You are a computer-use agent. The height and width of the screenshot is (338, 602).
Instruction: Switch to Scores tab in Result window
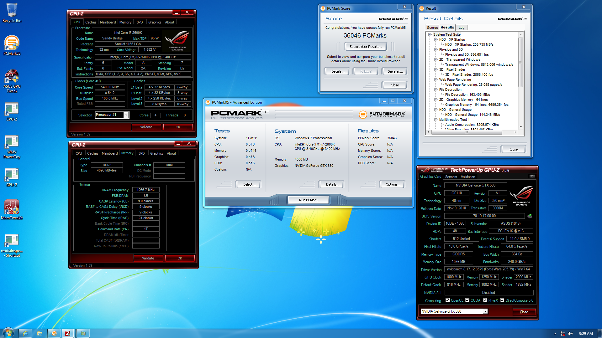click(432, 28)
